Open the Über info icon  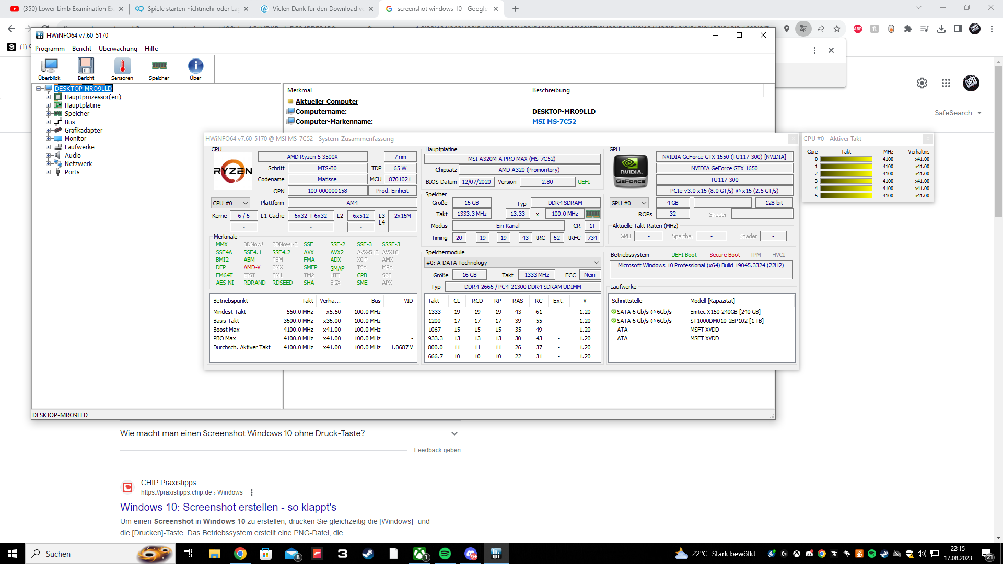tap(195, 69)
